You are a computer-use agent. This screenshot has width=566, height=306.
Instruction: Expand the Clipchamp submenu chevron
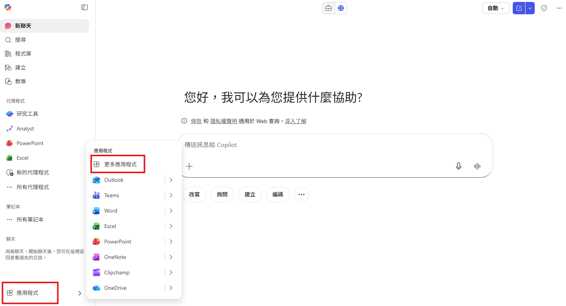point(171,272)
